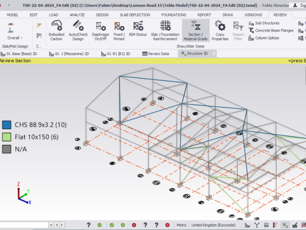This screenshot has width=306, height=230.
Task: Expand the Overall dropdown arrow
Action: (21, 38)
